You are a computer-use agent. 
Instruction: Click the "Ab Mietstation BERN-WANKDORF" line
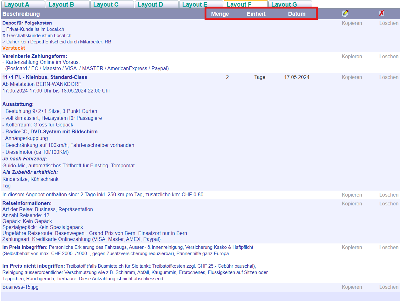click(42, 84)
